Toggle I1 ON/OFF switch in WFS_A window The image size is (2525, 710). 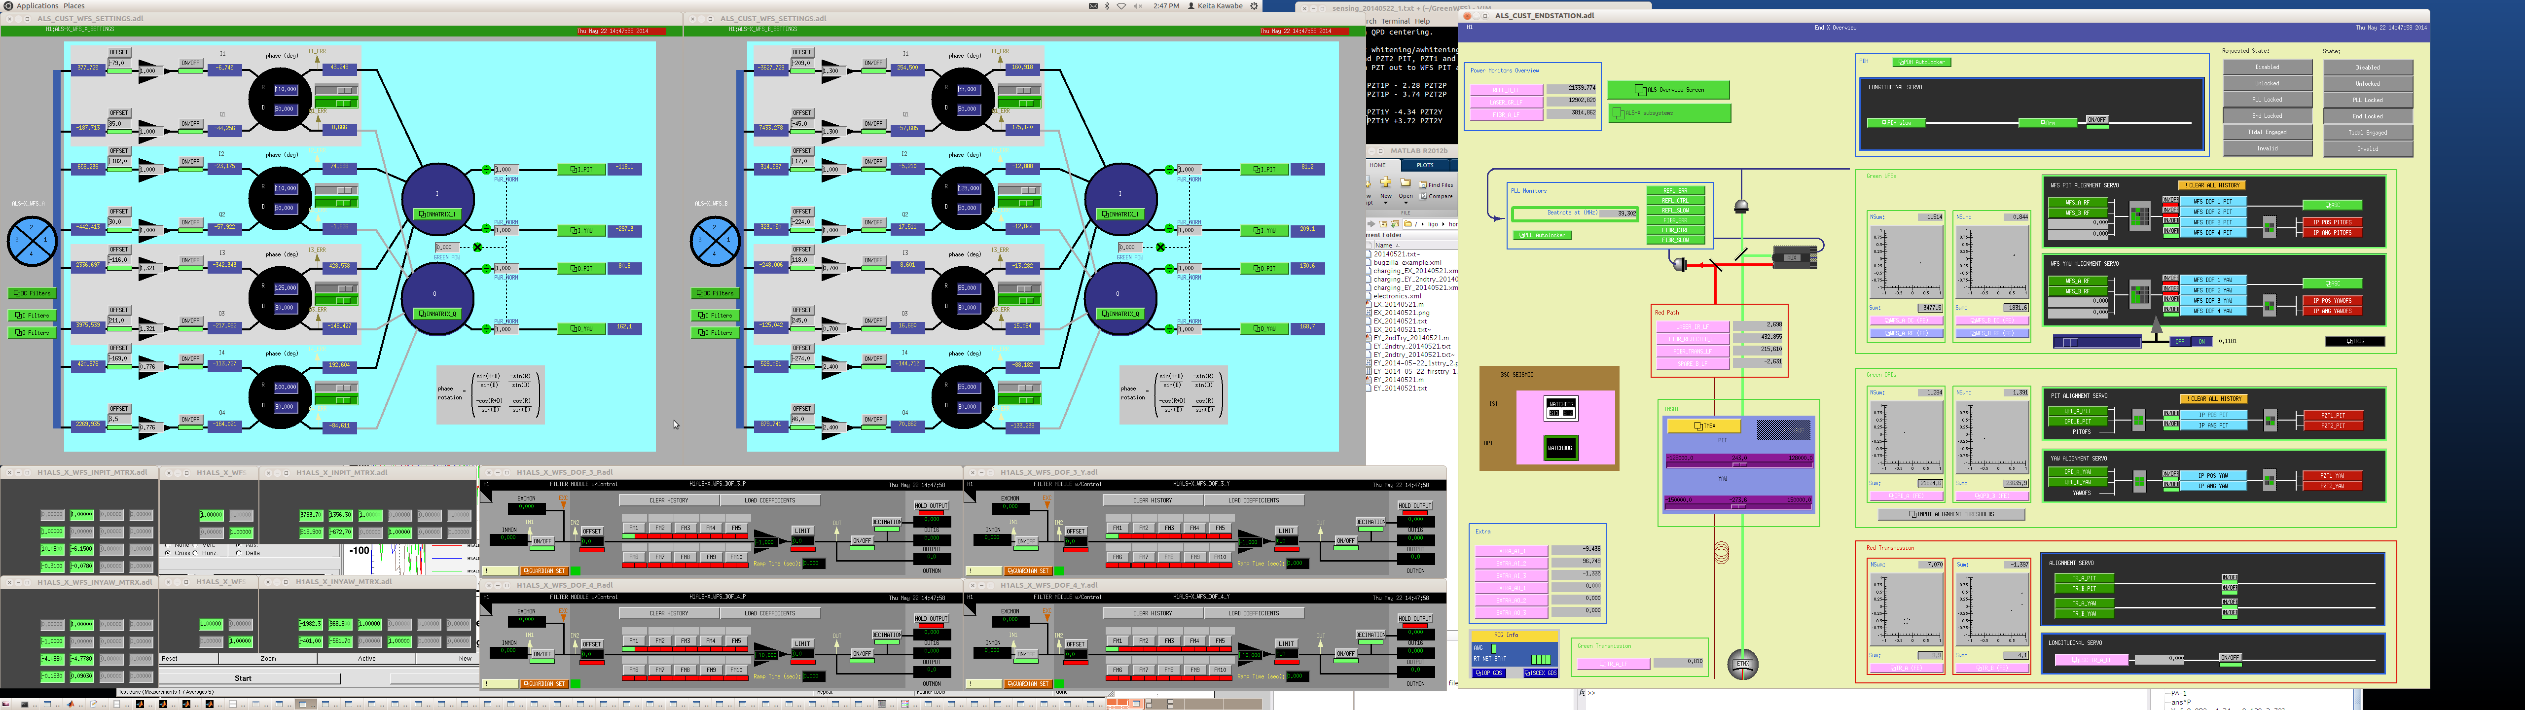tap(190, 63)
